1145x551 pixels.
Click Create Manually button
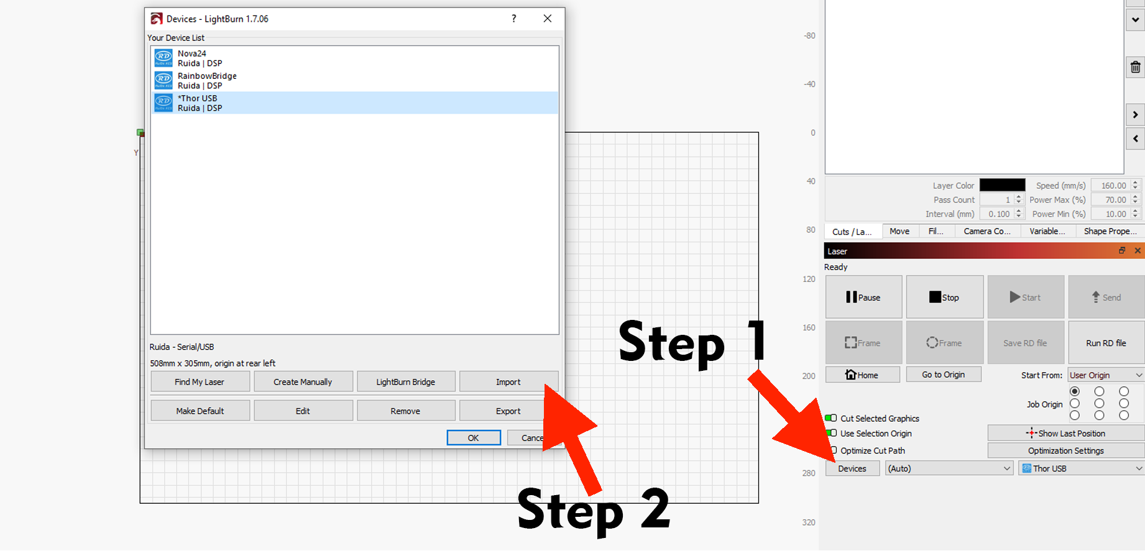303,381
